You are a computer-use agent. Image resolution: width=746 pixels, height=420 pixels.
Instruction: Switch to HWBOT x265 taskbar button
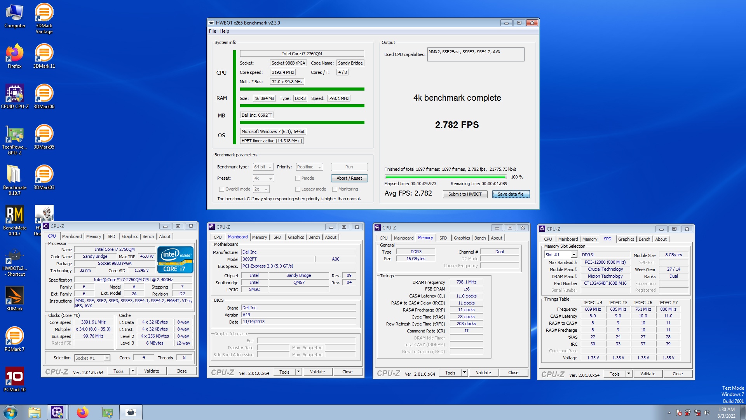point(131,412)
